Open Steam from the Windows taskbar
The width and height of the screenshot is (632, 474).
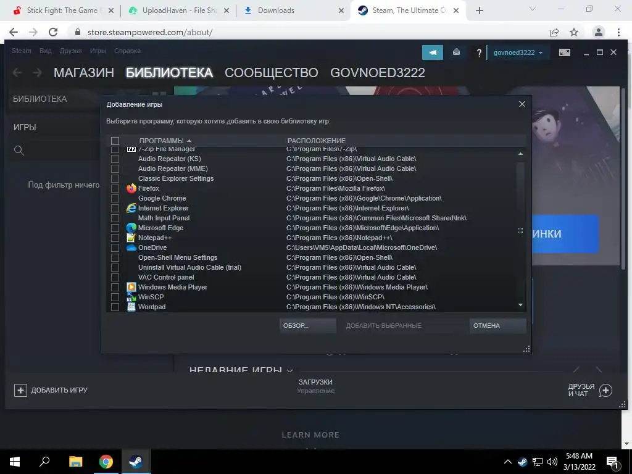click(x=136, y=462)
